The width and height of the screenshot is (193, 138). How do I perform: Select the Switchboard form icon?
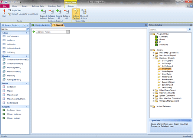click(4, 103)
